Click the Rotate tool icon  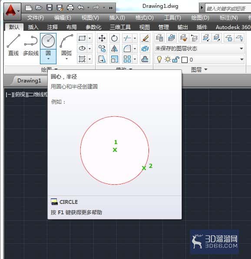114,38
